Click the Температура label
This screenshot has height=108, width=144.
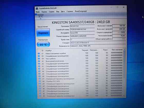(x=43, y=40)
